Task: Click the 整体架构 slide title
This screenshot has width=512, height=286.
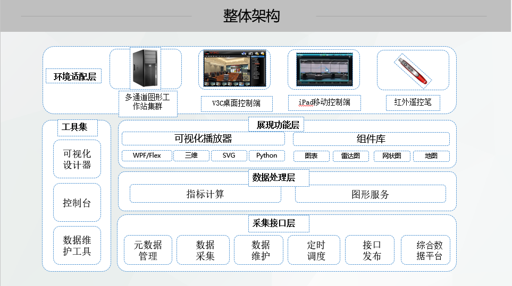Action: (251, 16)
